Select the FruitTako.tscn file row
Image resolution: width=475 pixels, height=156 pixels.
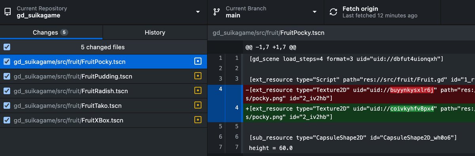tap(103, 106)
